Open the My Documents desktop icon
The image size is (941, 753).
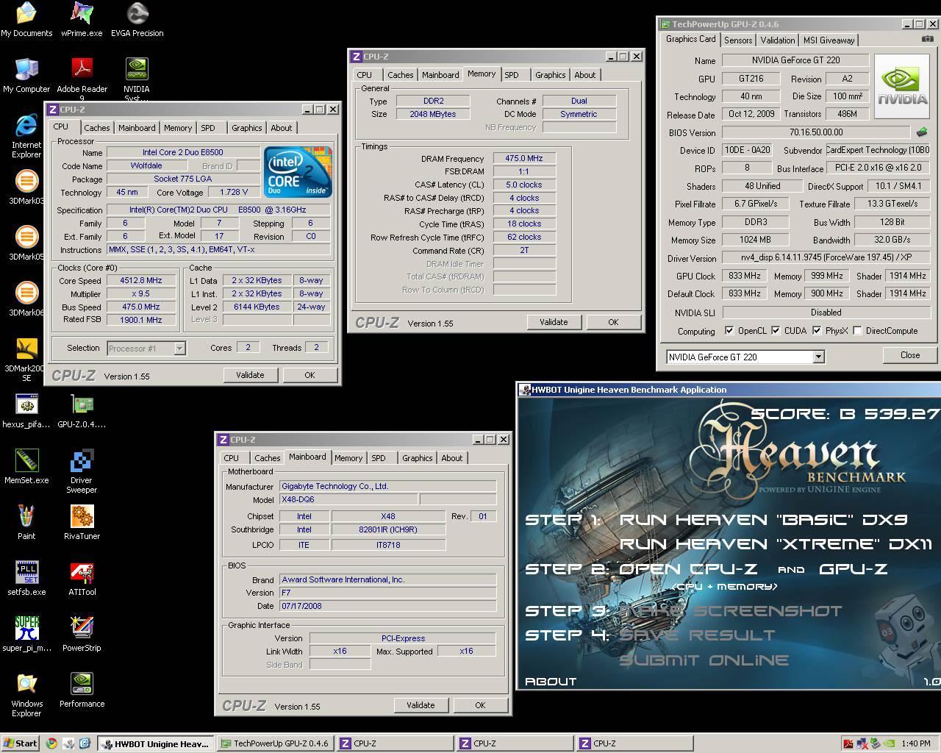(x=26, y=20)
